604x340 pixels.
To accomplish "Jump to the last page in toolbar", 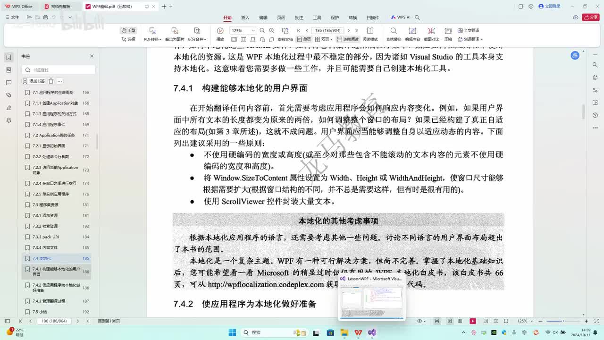I will 357,30.
